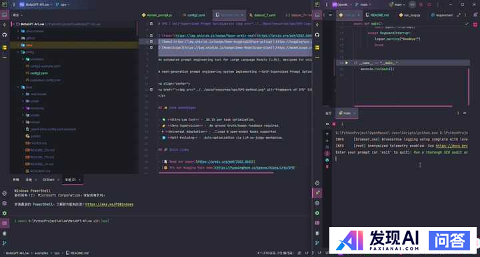Toggle Project tool window in OpenManus window
Screen dimensions: 480x257
[317, 15]
